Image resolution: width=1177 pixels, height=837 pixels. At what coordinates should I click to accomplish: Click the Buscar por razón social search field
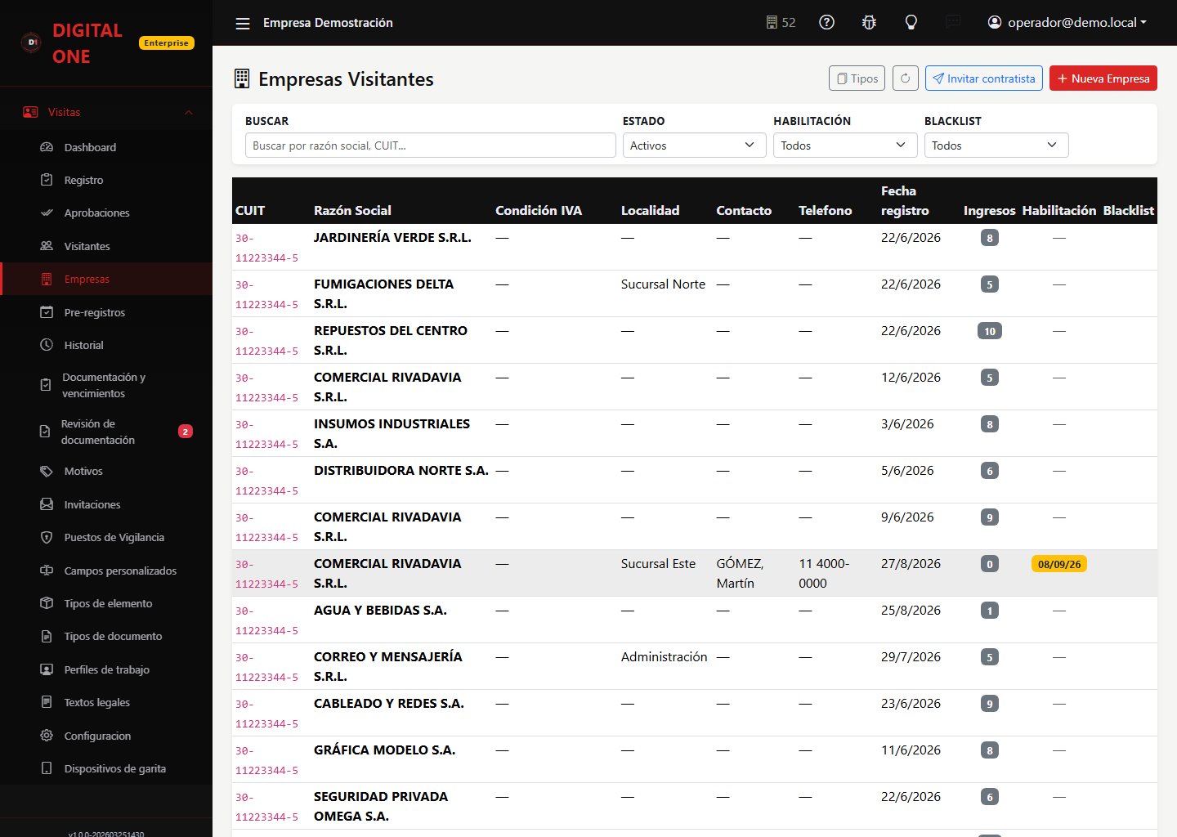[x=431, y=145]
